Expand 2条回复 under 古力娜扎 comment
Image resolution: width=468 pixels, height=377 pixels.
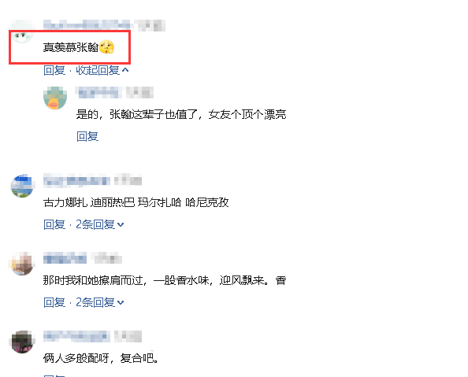click(x=100, y=224)
